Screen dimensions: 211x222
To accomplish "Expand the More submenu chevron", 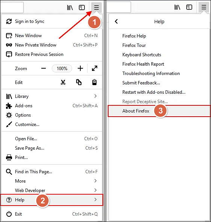I will tap(95, 181).
